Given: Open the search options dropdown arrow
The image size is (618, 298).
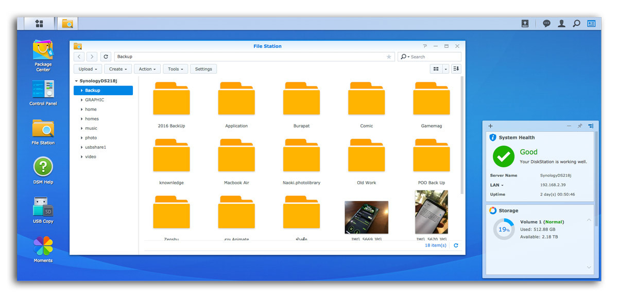Looking at the screenshot, I should tap(408, 57).
